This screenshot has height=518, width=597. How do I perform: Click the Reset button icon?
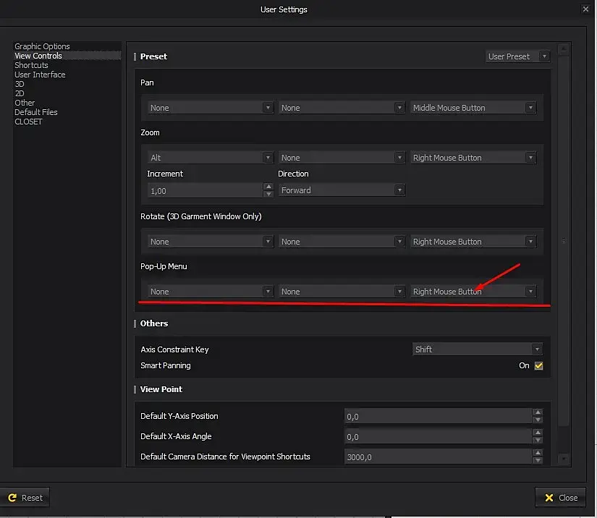point(12,498)
